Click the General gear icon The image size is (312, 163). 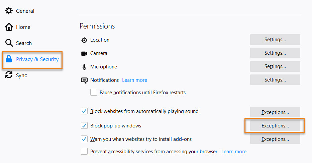[x=9, y=11]
